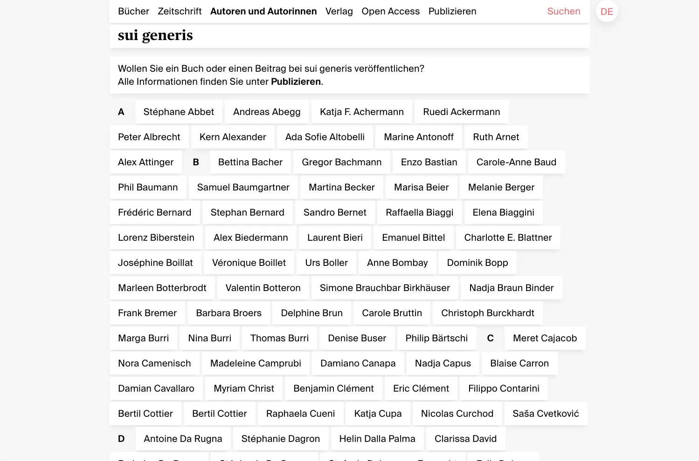Image resolution: width=699 pixels, height=461 pixels.
Task: Open Ada Sofie Altobelli
Action: [325, 137]
